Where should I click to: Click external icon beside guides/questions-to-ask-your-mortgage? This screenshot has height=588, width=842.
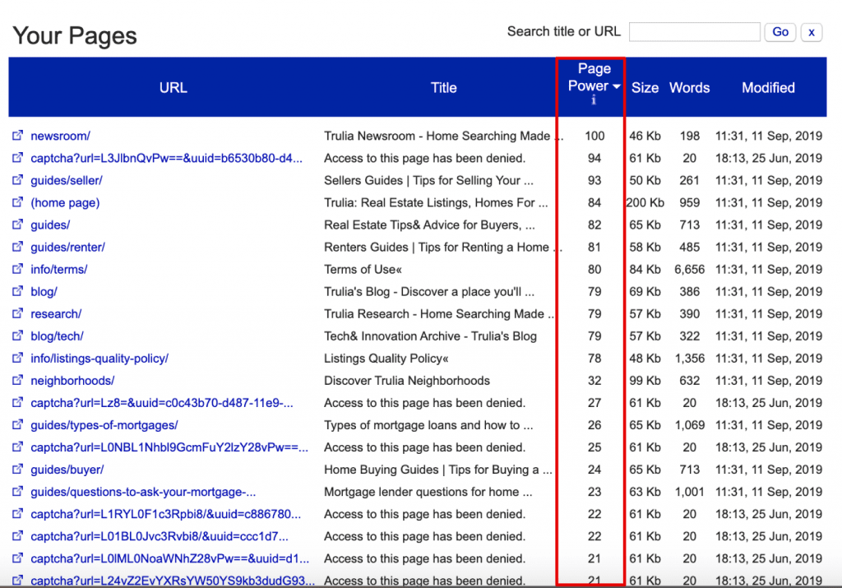(x=18, y=491)
